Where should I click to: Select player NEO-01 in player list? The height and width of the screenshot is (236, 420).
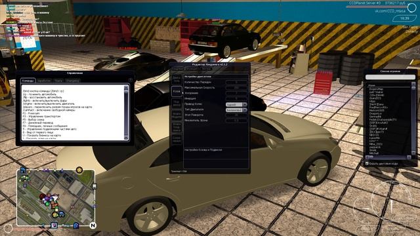click(374, 135)
